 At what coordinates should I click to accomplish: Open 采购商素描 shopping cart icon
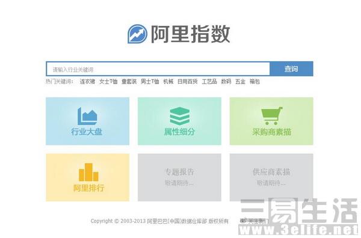click(x=272, y=115)
